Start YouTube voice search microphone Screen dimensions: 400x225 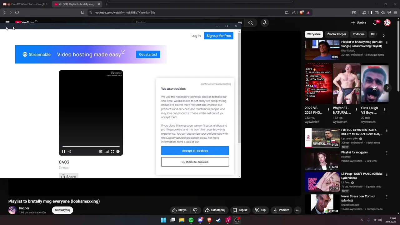point(265,22)
